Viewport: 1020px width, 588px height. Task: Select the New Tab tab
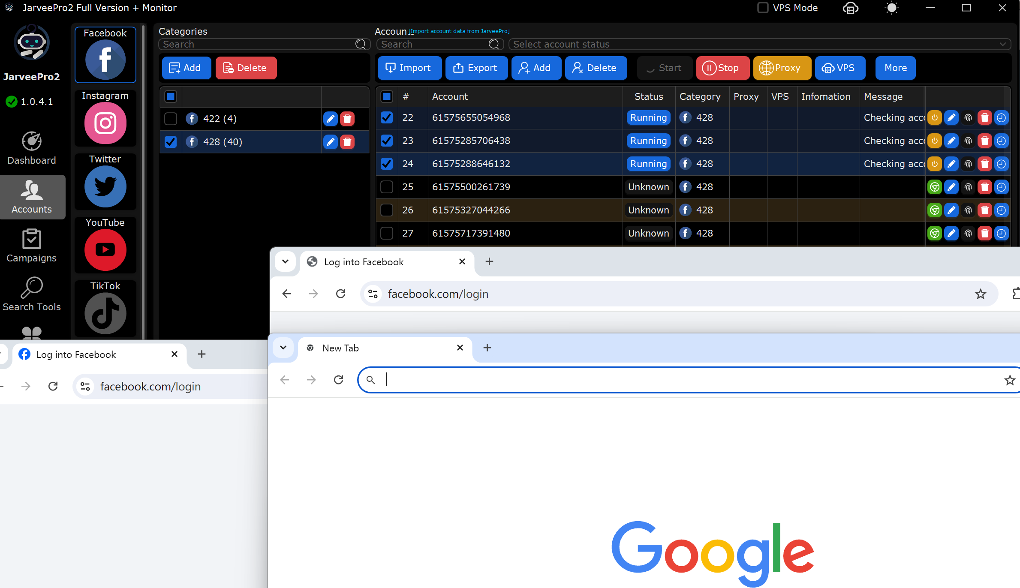(x=385, y=348)
